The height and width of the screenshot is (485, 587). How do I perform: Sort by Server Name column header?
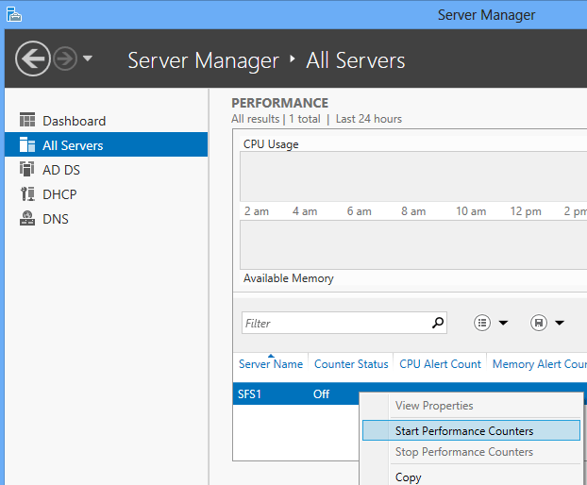point(271,364)
